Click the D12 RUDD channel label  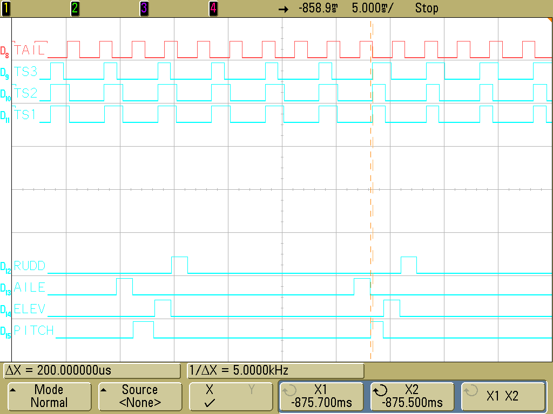[x=30, y=266]
